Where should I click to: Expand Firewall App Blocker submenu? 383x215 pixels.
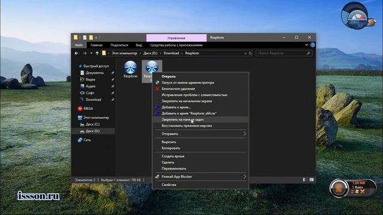[200, 177]
